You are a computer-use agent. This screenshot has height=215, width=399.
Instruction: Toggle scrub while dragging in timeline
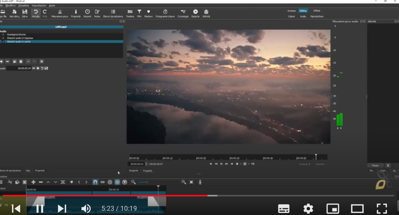(x=102, y=182)
